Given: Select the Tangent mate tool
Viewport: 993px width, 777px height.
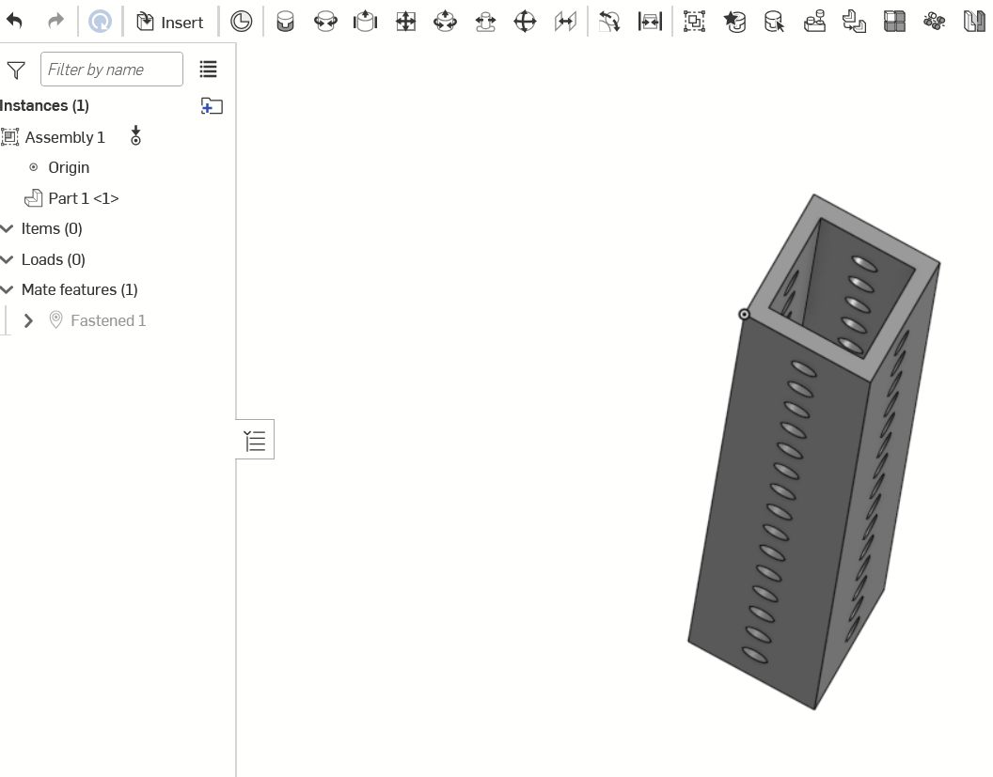Looking at the screenshot, I should [x=609, y=22].
